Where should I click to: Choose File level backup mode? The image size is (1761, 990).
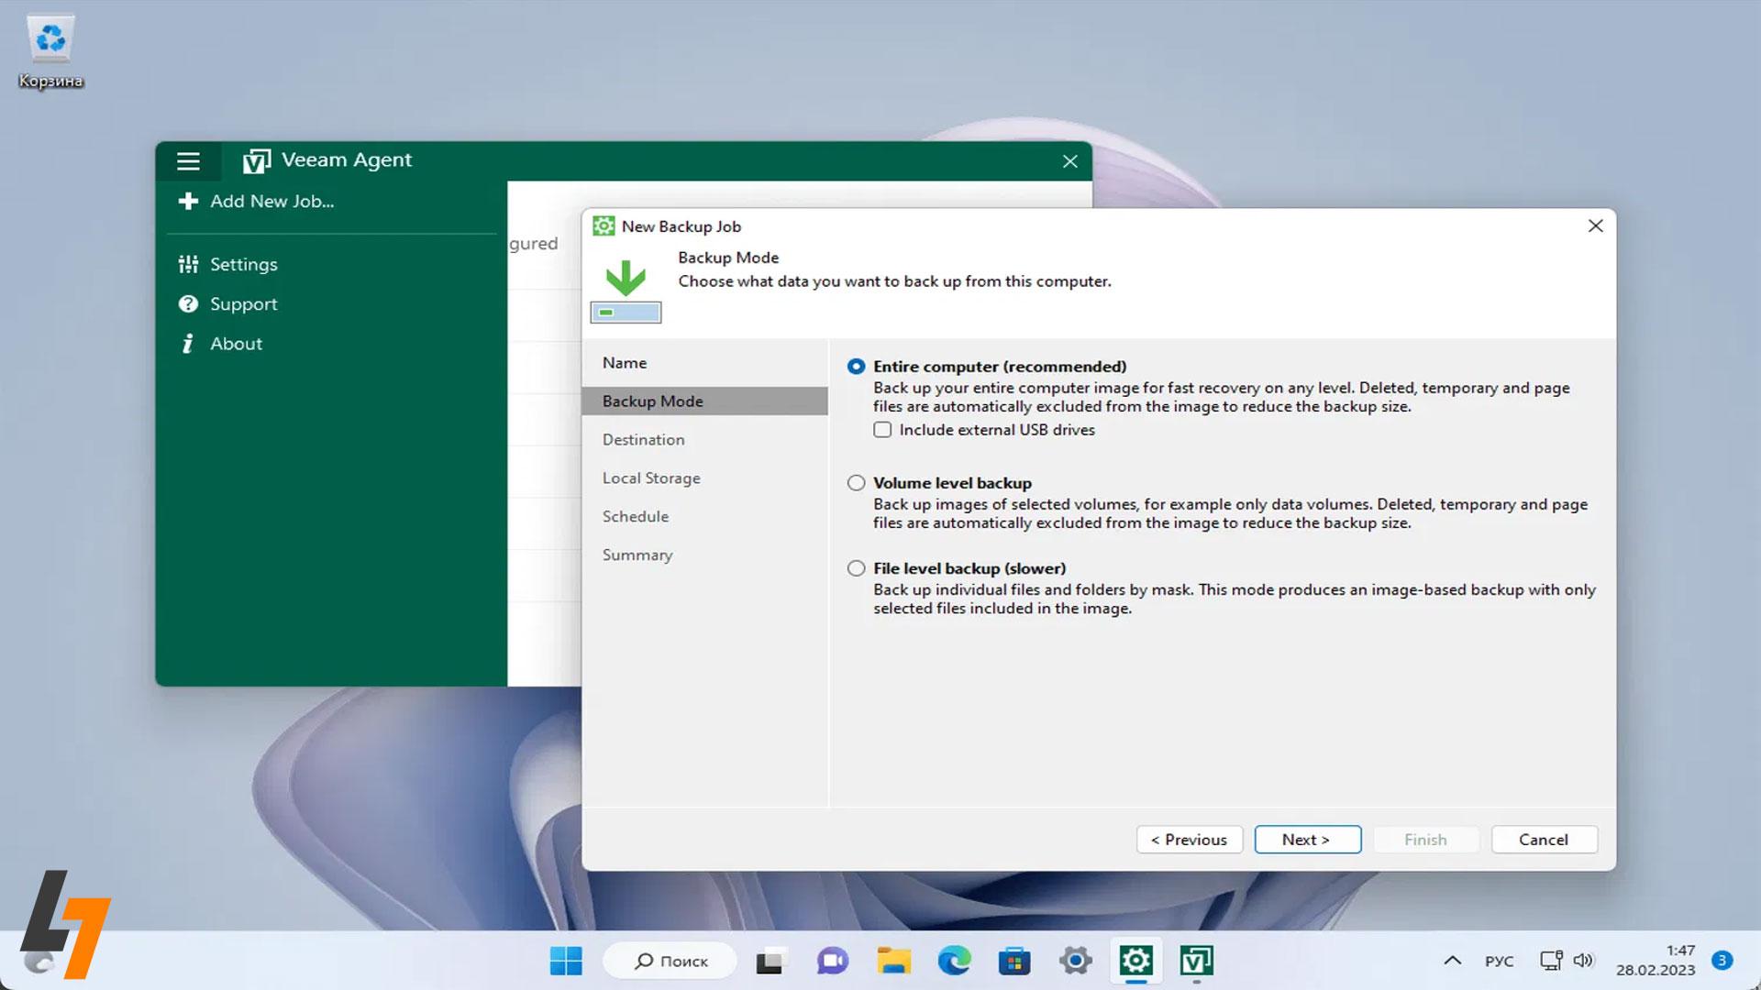tap(855, 567)
